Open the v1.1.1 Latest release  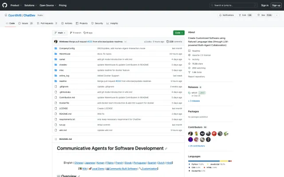(x=197, y=92)
